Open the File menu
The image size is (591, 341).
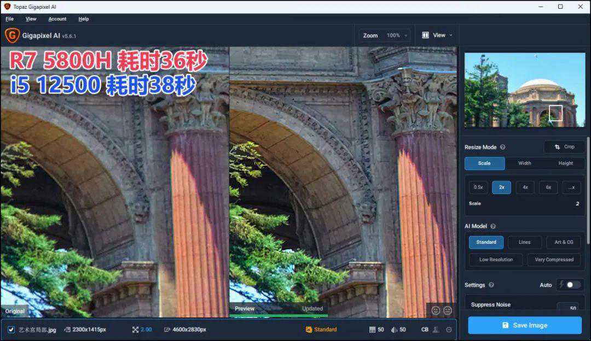coord(9,19)
